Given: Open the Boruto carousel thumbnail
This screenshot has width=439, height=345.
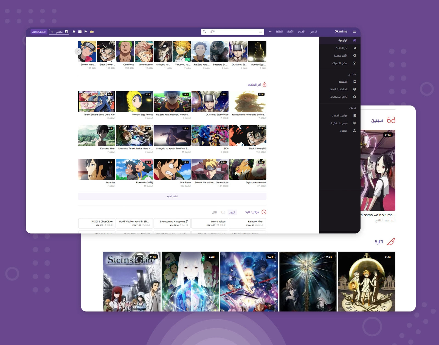Looking at the screenshot, I should (87, 51).
